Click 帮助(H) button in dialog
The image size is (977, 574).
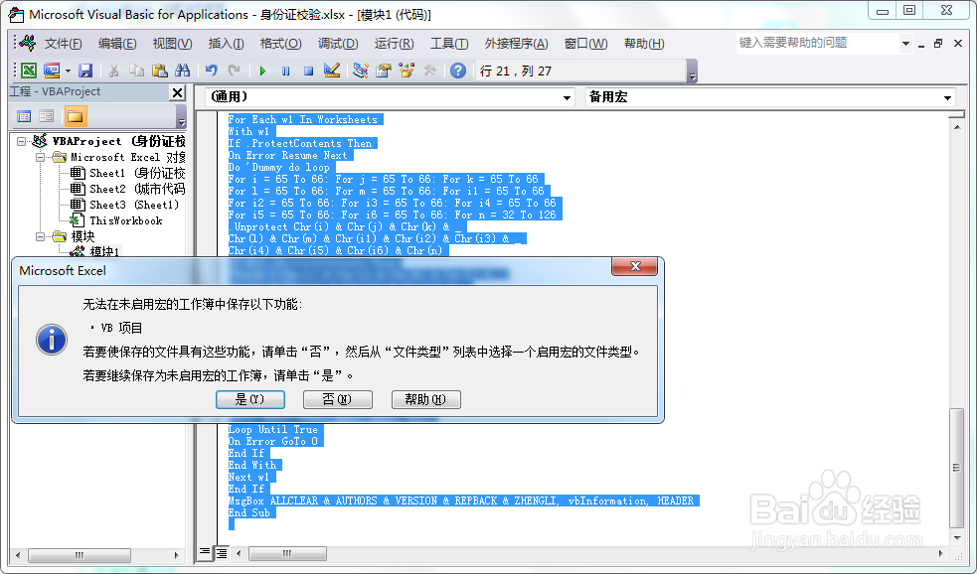[426, 399]
